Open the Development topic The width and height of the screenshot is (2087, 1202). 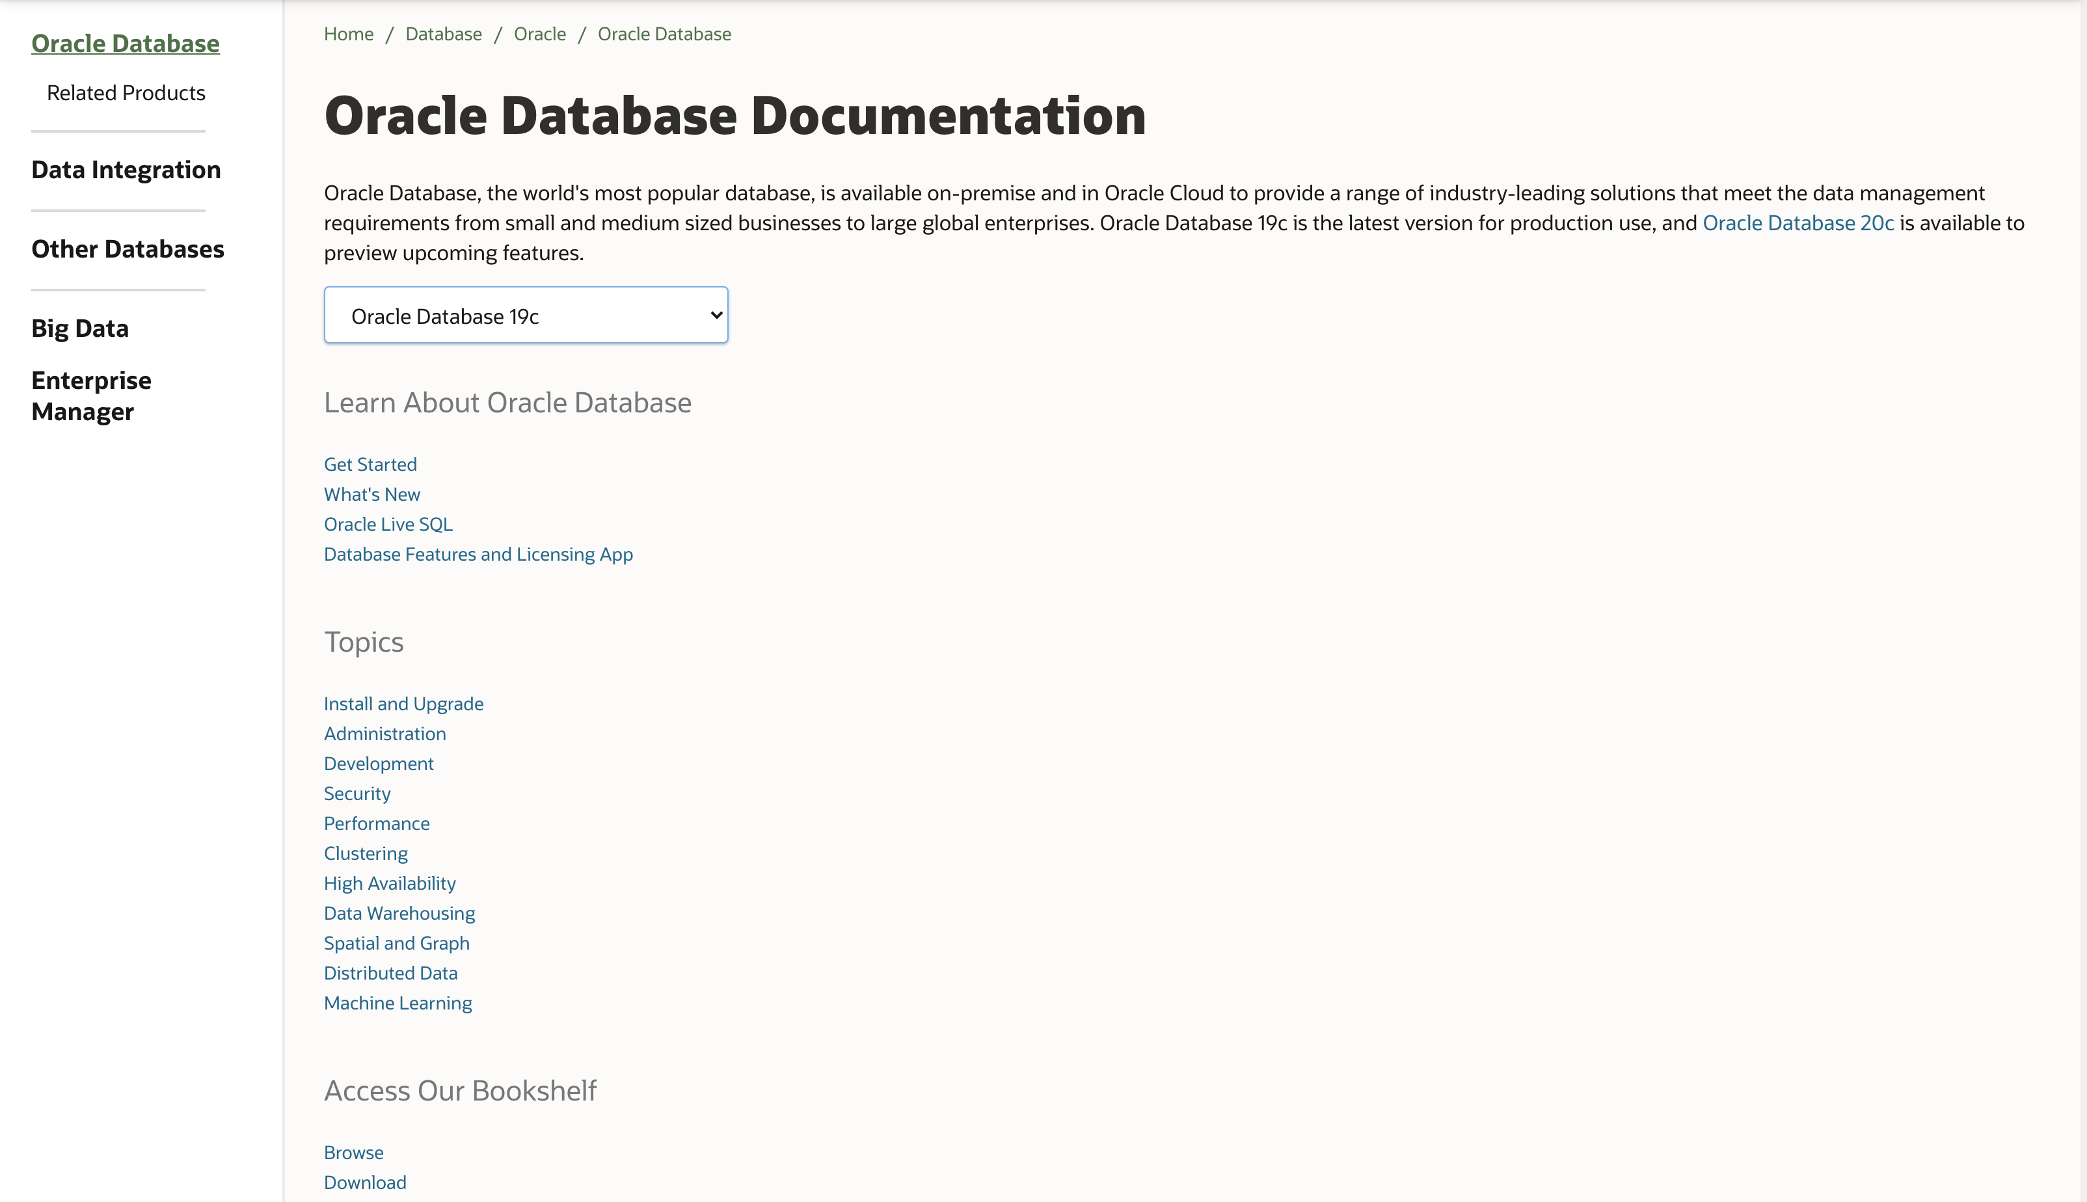(x=378, y=764)
